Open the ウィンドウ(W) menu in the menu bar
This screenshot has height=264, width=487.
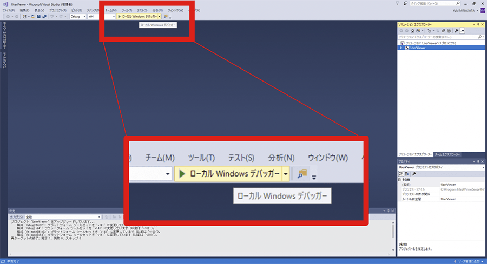pos(175,10)
